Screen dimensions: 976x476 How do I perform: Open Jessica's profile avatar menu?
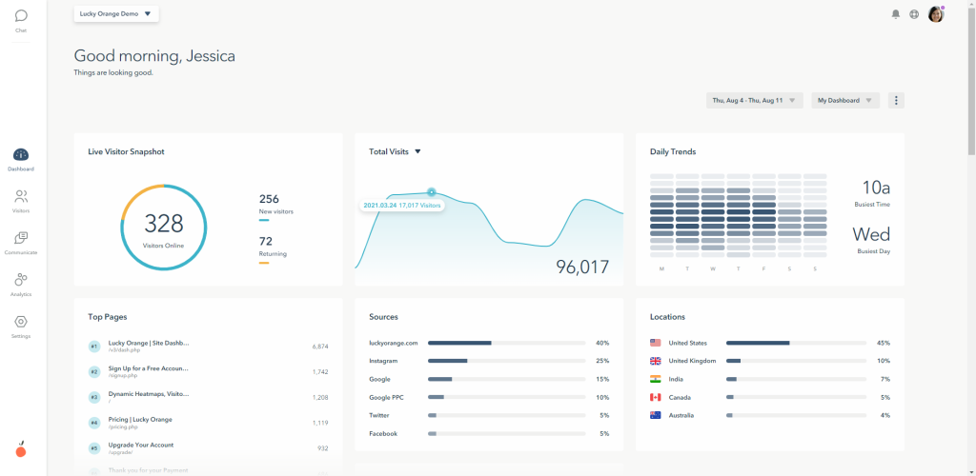[936, 14]
